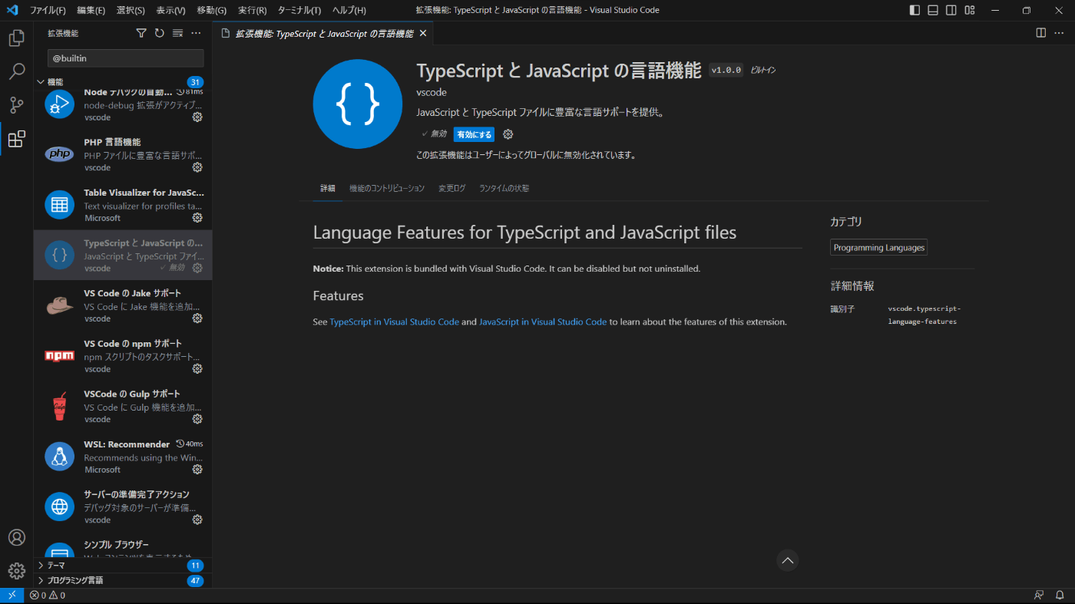This screenshot has width=1075, height=604.
Task: Open the Accounts menu icon
Action: (x=17, y=537)
